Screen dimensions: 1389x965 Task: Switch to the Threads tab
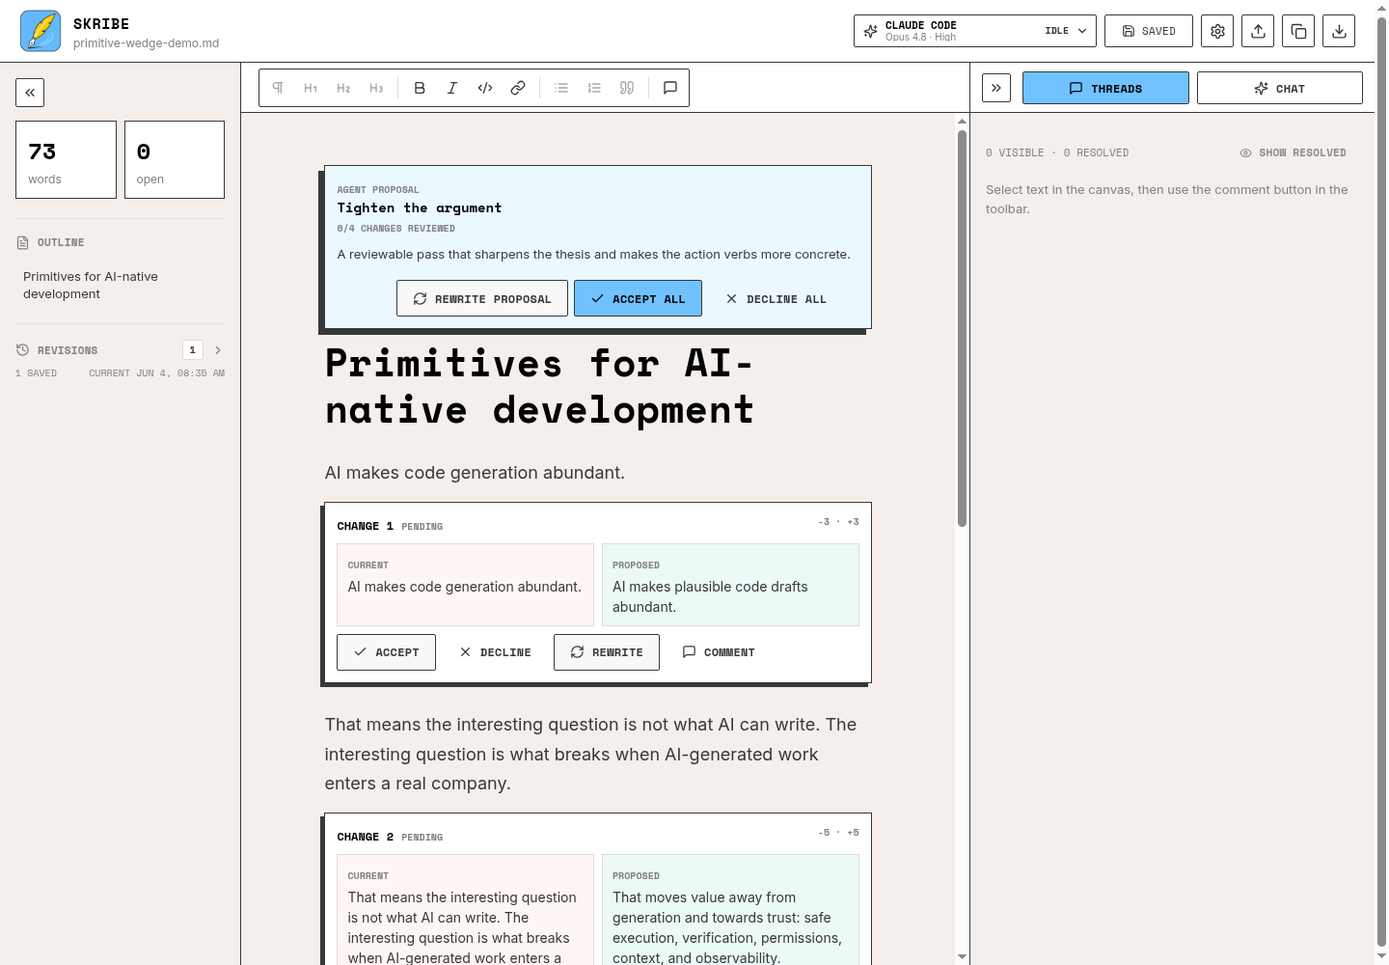(x=1105, y=88)
